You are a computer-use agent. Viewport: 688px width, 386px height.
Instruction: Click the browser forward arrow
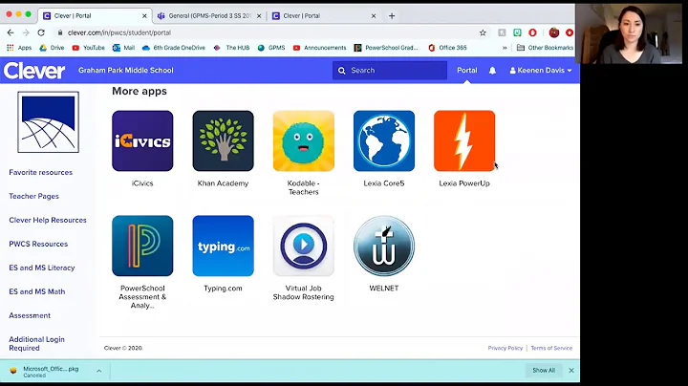[26, 32]
